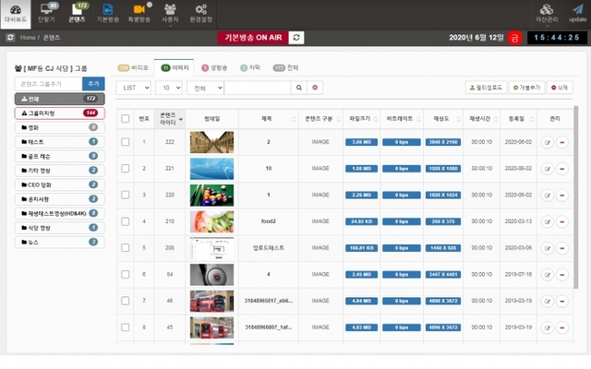Open the 대쉬보드 dashboard icon
This screenshot has height=369, width=591.
click(16, 14)
